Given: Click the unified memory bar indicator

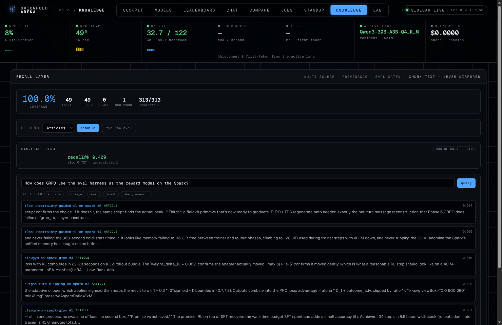Looking at the screenshot, I should (x=151, y=50).
